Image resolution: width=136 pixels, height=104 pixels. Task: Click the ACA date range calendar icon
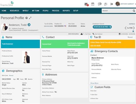120,34
